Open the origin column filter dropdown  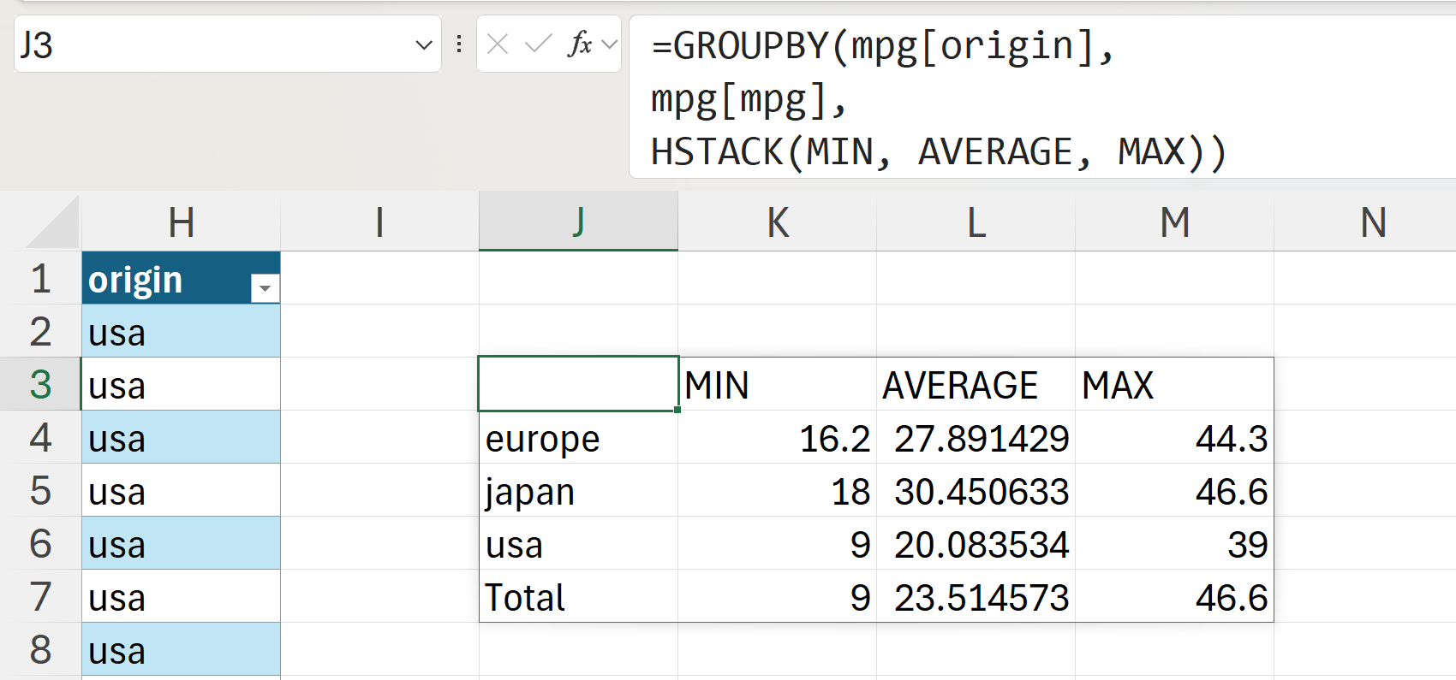265,288
